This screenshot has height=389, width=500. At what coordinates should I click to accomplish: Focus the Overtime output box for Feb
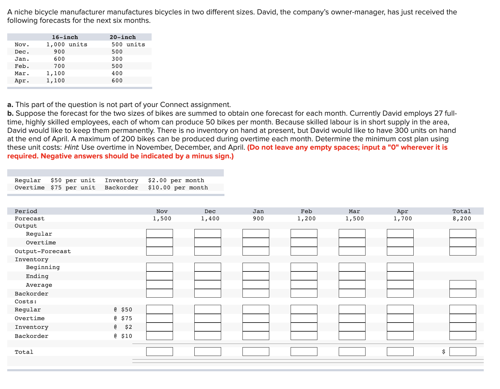pyautogui.click(x=304, y=242)
